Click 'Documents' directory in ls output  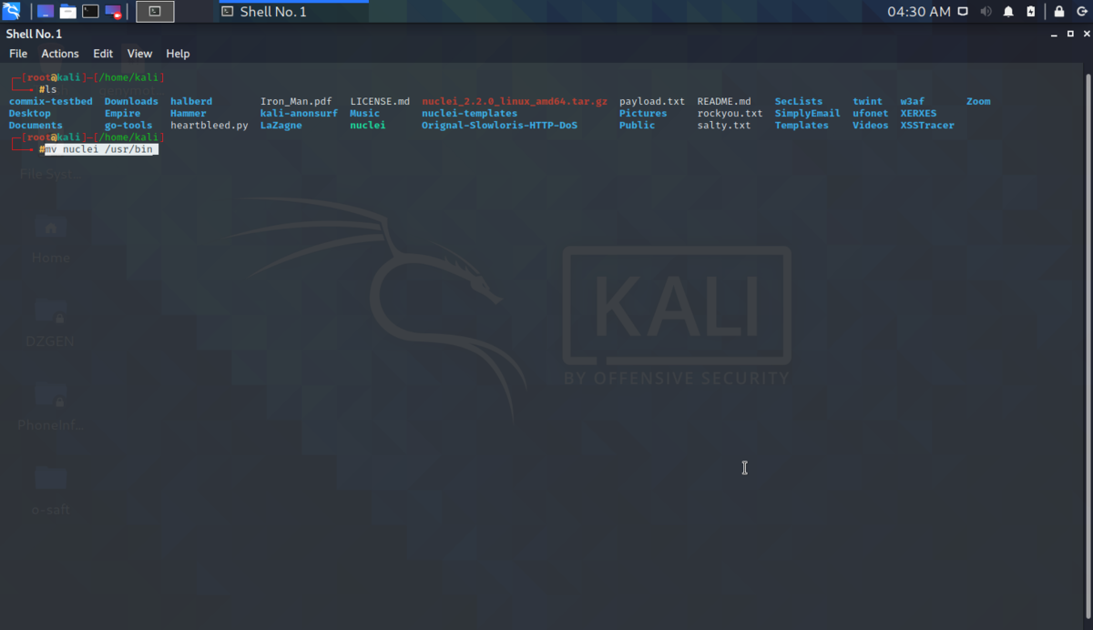coord(36,125)
